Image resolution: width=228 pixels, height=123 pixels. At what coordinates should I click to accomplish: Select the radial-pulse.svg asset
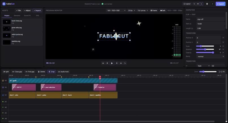coord(22,35)
